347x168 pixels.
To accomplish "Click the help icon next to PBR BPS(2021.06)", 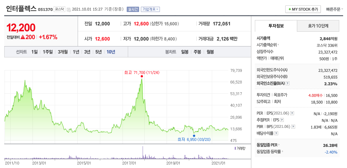I will [x=293, y=127].
